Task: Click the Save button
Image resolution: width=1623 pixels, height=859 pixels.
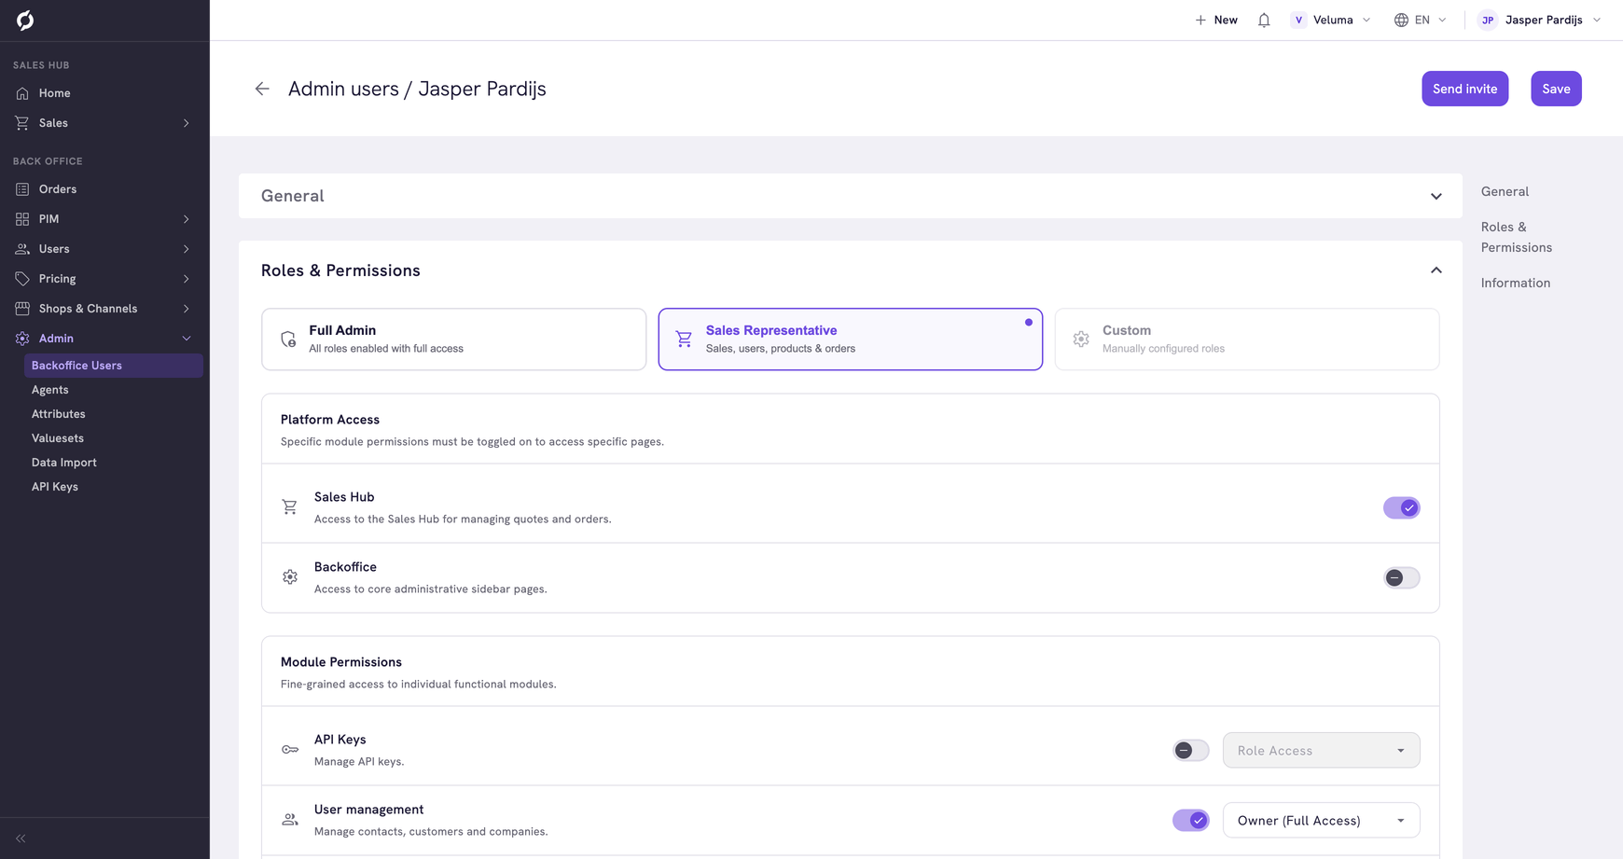Action: click(1556, 89)
